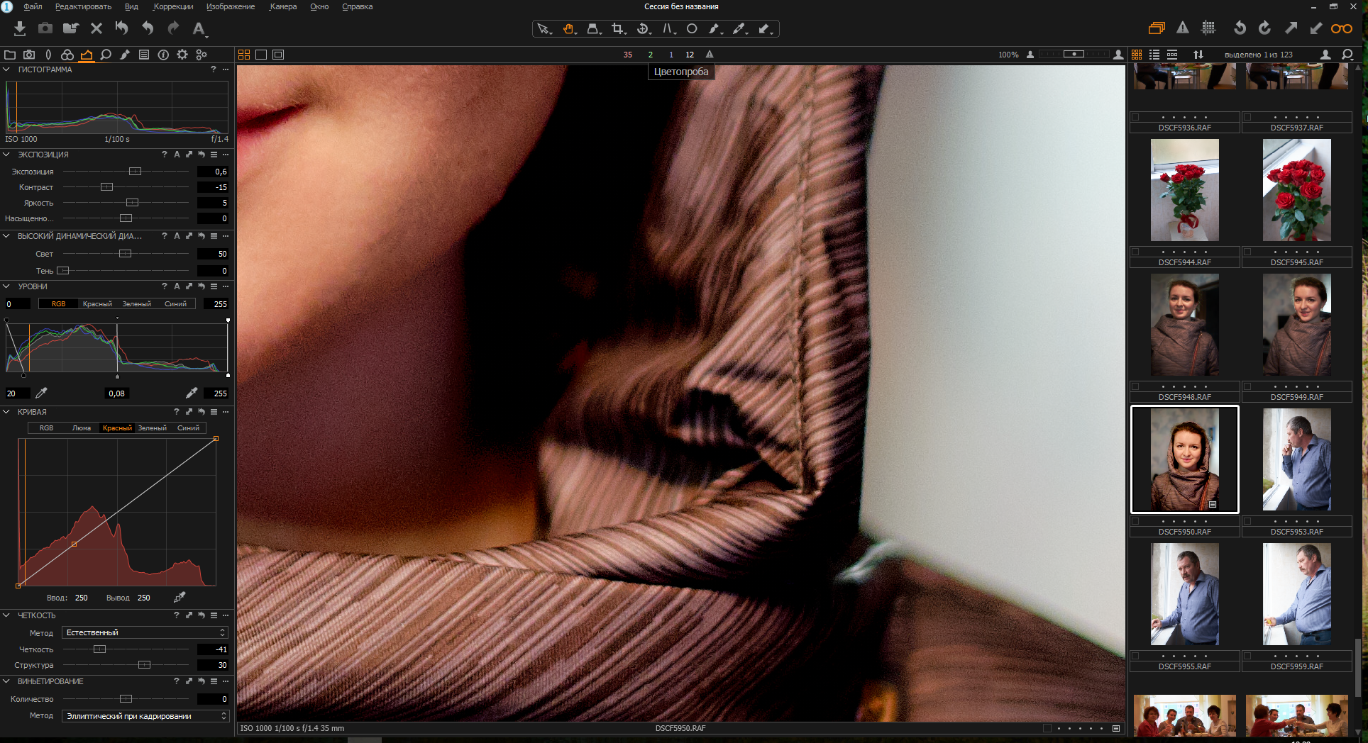Click Copy adjustments up-arrow icon
Screen dimensions: 1368x743
pos(1291,28)
